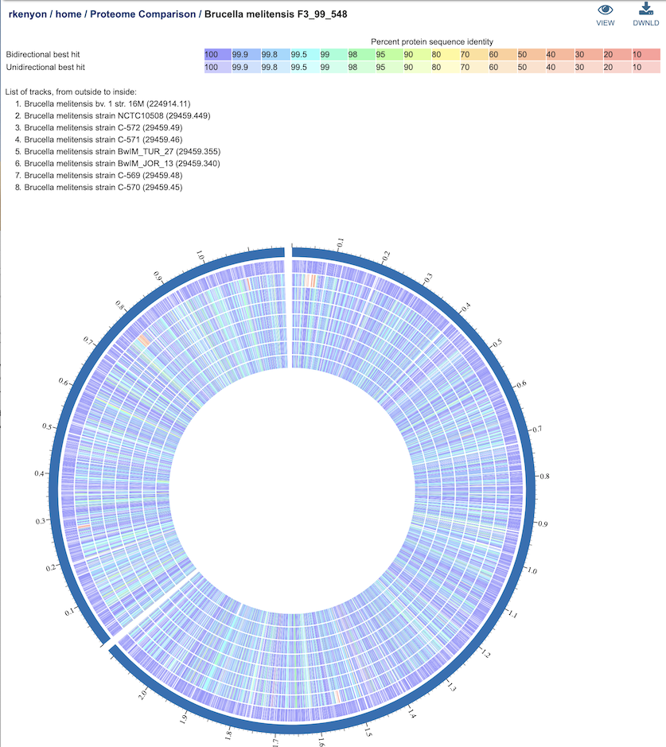The height and width of the screenshot is (747, 666).
Task: Select track 1 Brucella melitensis 16M entry
Action: click(x=107, y=104)
